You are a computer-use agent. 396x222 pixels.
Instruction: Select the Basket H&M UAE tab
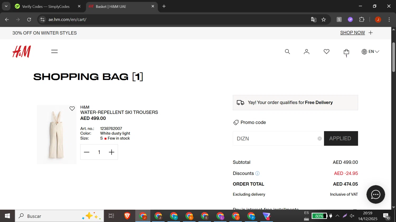coord(122,6)
